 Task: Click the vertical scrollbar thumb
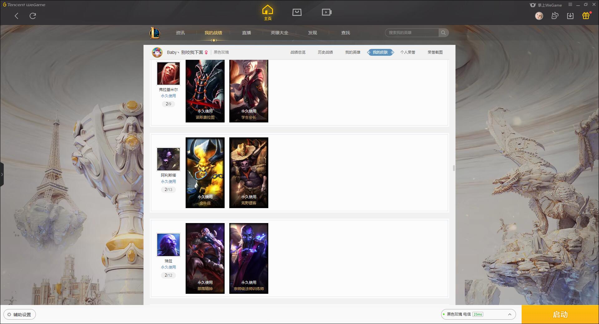click(x=454, y=168)
